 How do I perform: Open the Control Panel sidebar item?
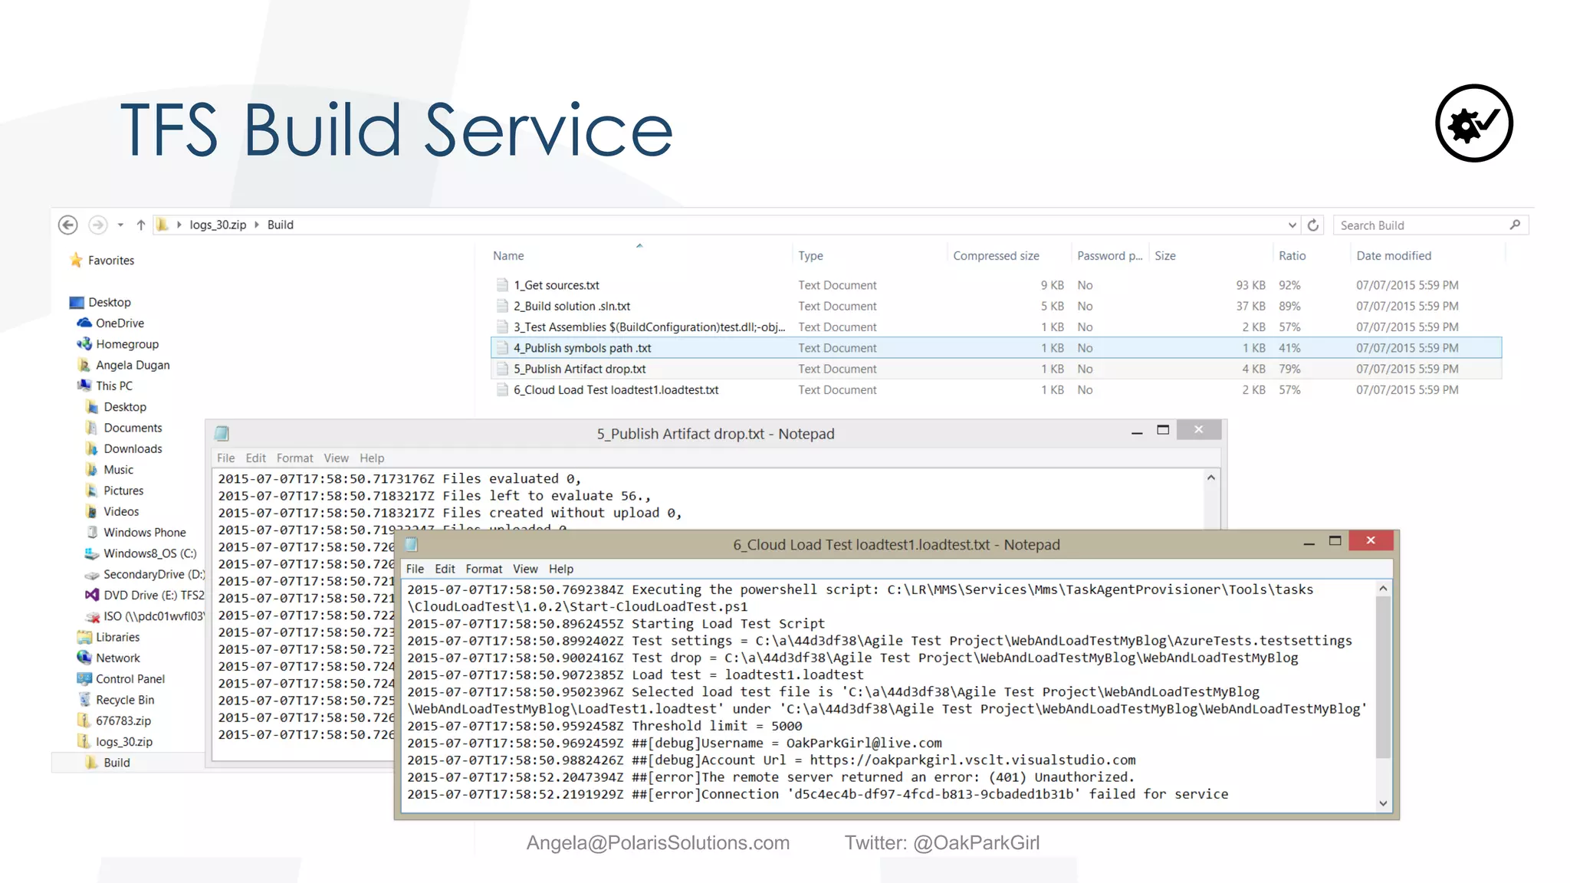click(130, 679)
